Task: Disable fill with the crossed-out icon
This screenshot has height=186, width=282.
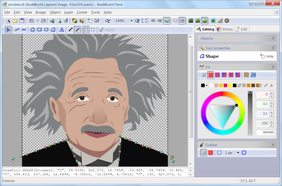Action: pyautogui.click(x=204, y=75)
